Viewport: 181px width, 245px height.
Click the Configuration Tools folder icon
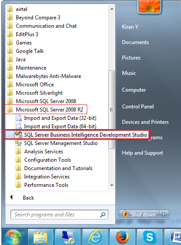tap(18, 160)
